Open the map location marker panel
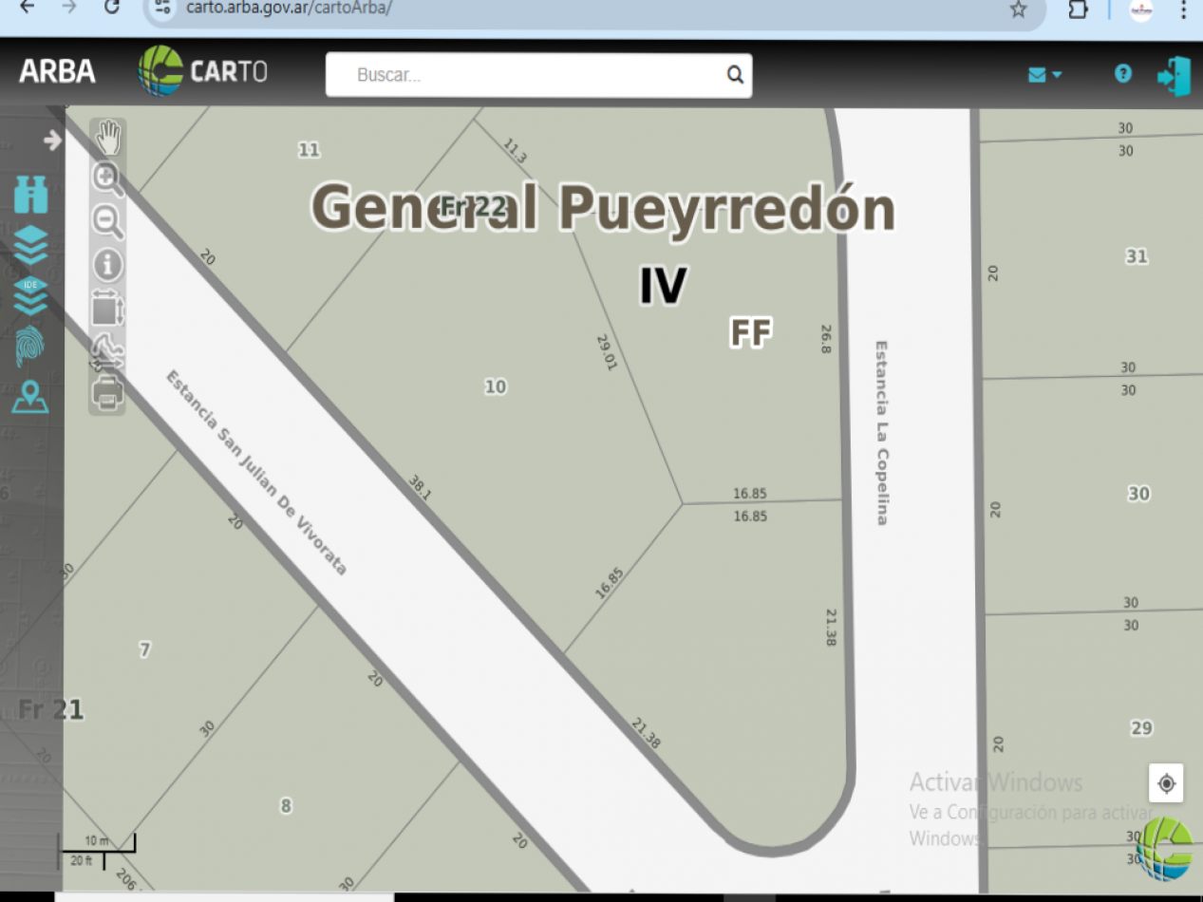Screen dimensions: 1203x902 click(30, 397)
